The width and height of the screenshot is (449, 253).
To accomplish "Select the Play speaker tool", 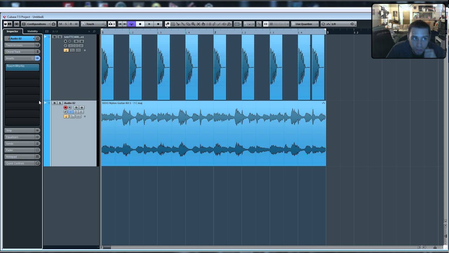I will pos(224,24).
